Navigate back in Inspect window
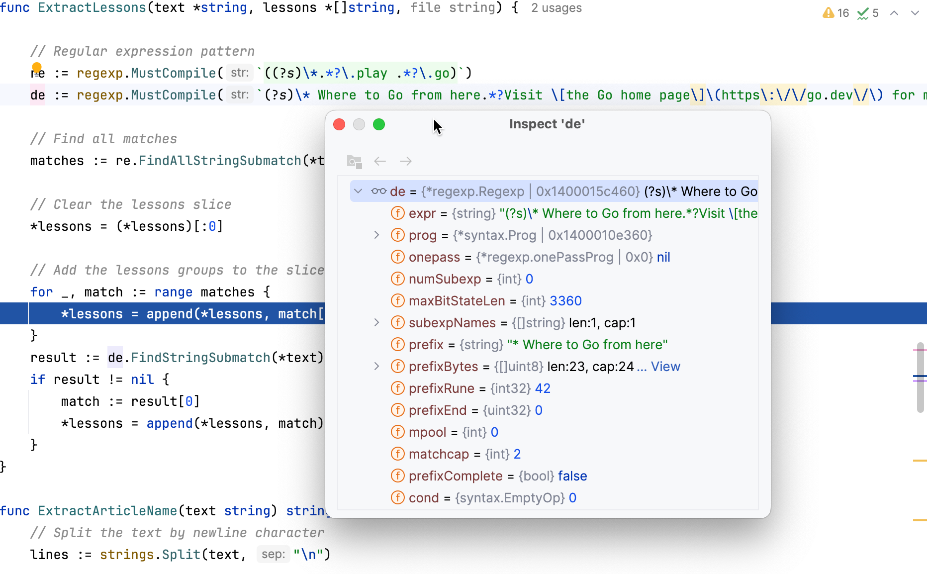Screen dimensions: 927x574 (380, 161)
